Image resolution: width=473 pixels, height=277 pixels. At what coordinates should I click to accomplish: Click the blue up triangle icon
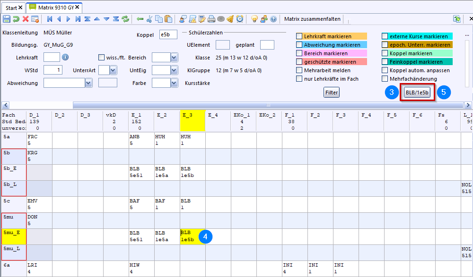click(x=97, y=19)
